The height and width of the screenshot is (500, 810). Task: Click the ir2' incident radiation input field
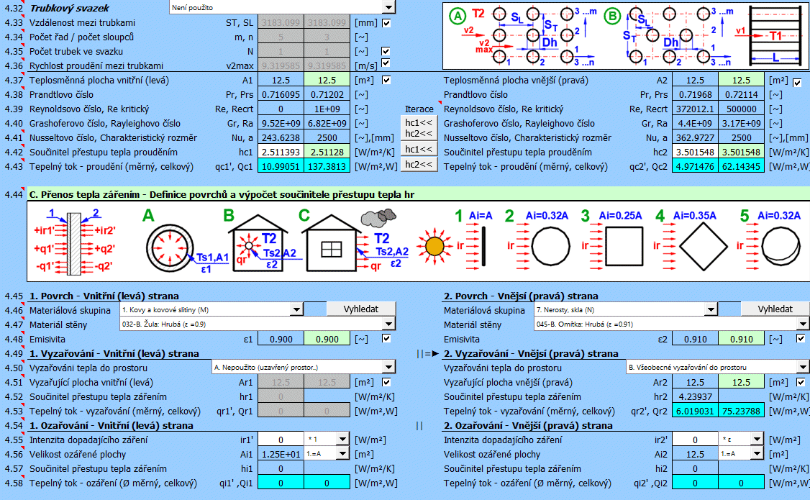(695, 440)
